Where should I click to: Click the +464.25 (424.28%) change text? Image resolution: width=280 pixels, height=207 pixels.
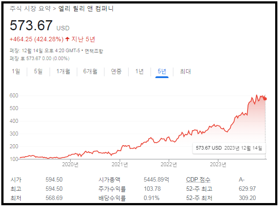coord(36,39)
